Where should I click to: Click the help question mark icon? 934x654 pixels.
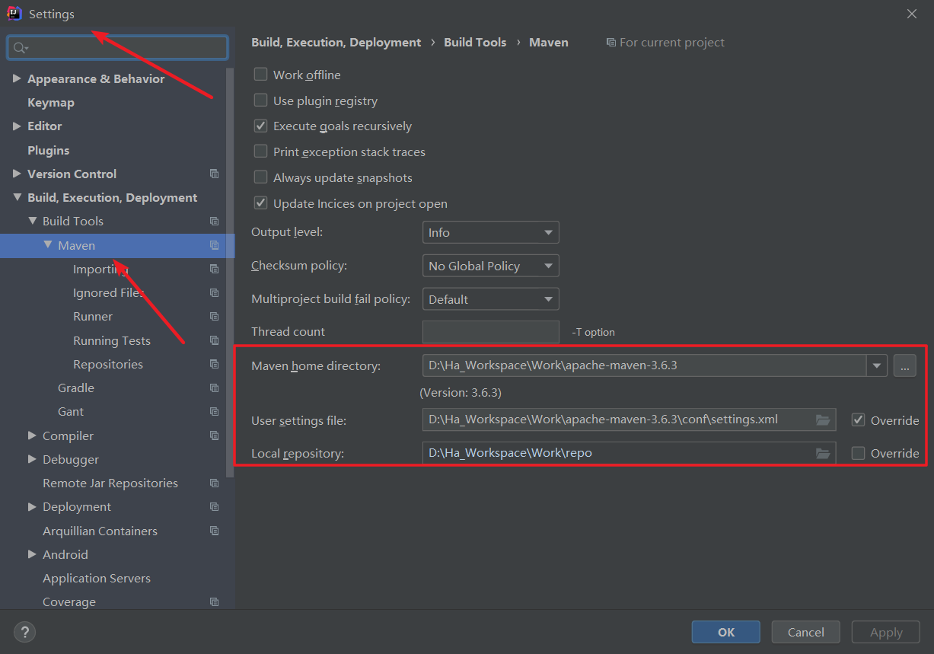pos(24,632)
